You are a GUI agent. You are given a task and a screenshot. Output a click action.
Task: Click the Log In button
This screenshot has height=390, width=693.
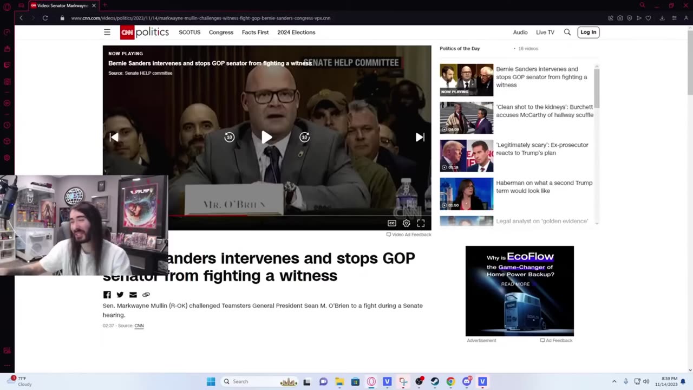tap(588, 32)
